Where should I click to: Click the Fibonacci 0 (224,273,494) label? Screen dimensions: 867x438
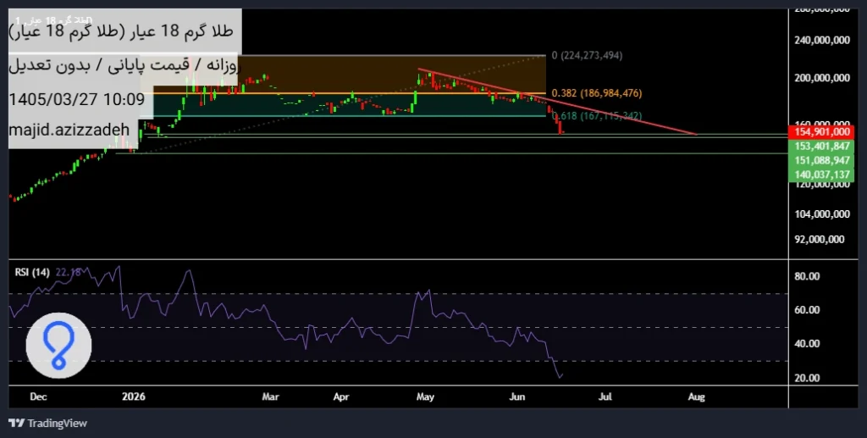[588, 55]
